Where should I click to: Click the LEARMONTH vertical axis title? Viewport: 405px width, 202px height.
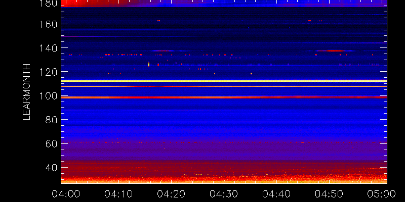click(x=27, y=92)
